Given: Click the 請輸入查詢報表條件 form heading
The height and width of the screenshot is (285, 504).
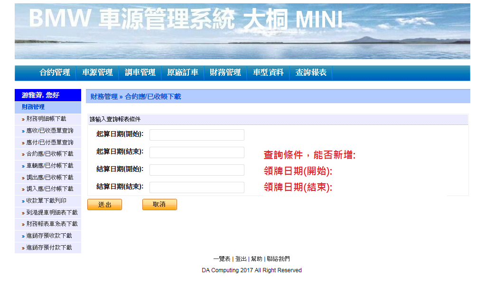Looking at the screenshot, I should tap(115, 119).
